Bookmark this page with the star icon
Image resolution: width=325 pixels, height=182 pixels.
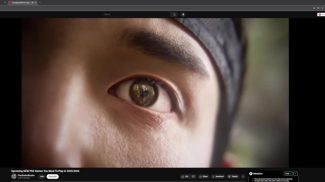[x=322, y=8]
